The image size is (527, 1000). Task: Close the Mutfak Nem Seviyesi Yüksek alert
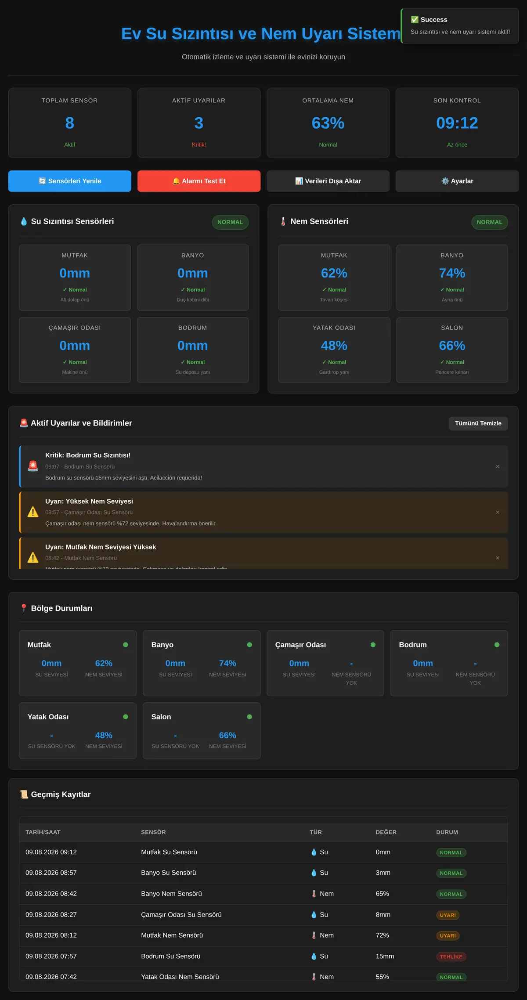pyautogui.click(x=498, y=558)
